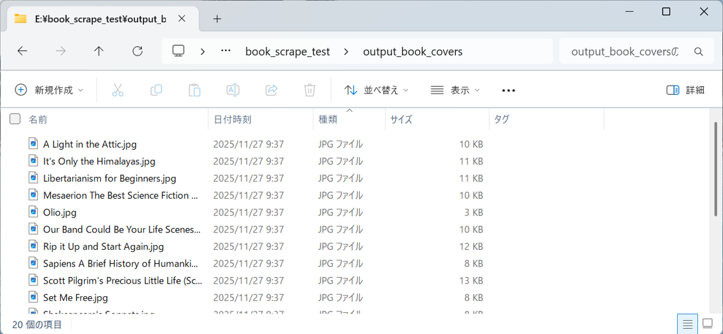The height and width of the screenshot is (334, 723).
Task: Click the Copy icon in toolbar
Action: click(156, 90)
